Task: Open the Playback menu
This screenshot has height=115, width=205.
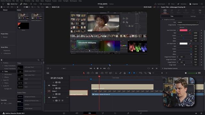Action: (x=48, y=1)
